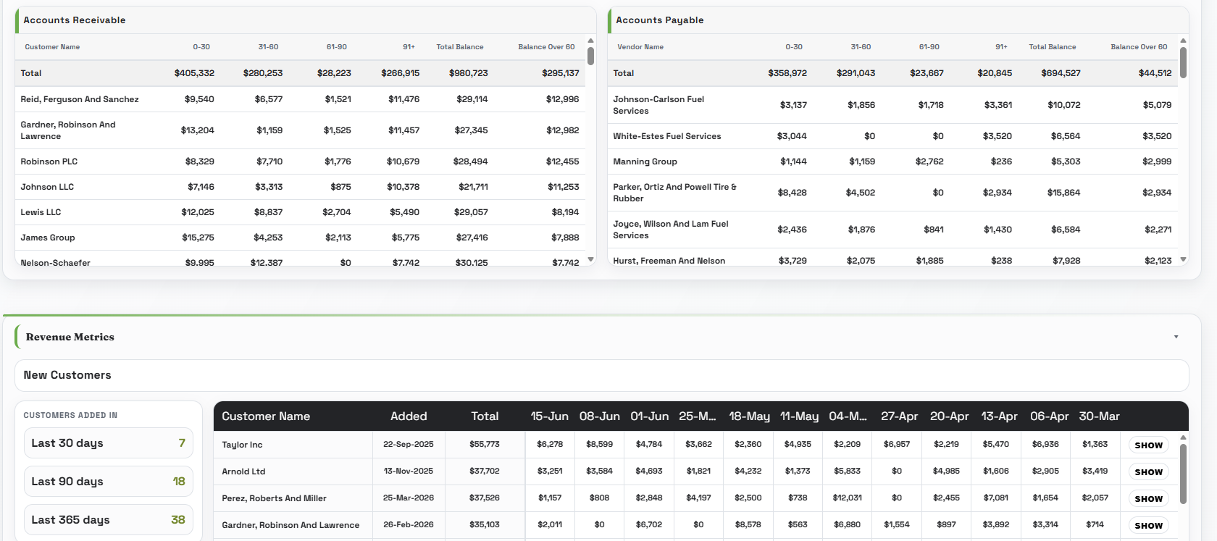Sort receivables by Customer Name column

pos(52,47)
